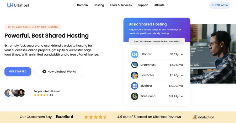Click the SiteGround name in the list
Screen dimensions: 236x123
(x=148, y=96)
